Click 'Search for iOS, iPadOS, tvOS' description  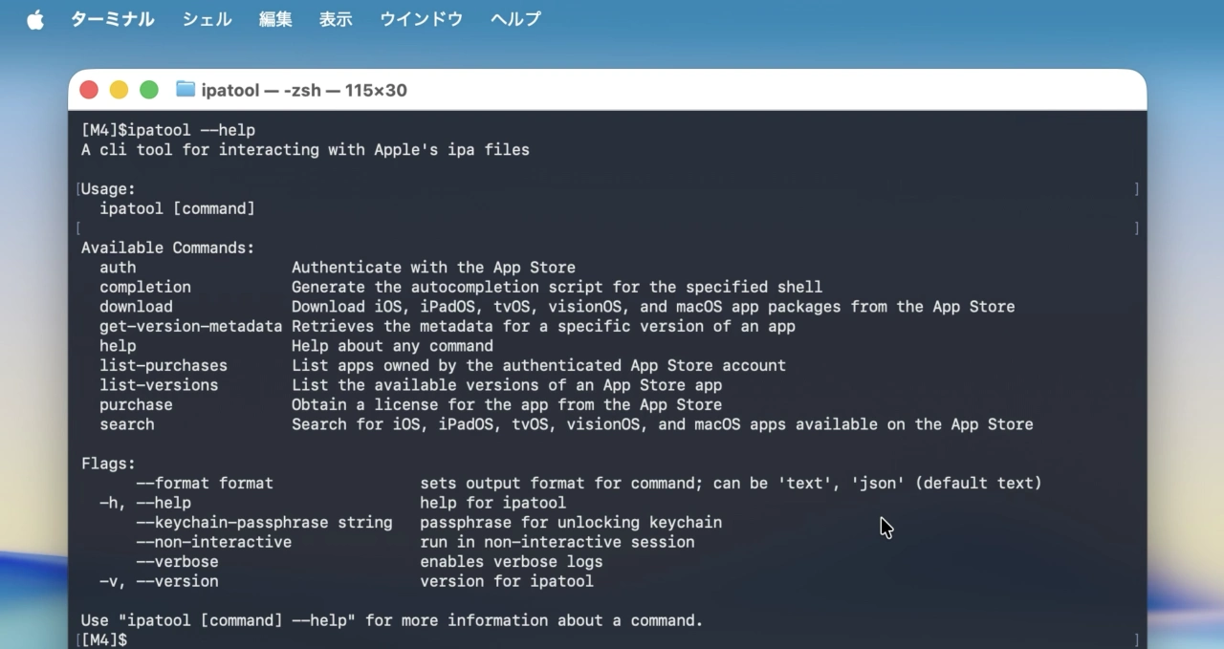[662, 424]
